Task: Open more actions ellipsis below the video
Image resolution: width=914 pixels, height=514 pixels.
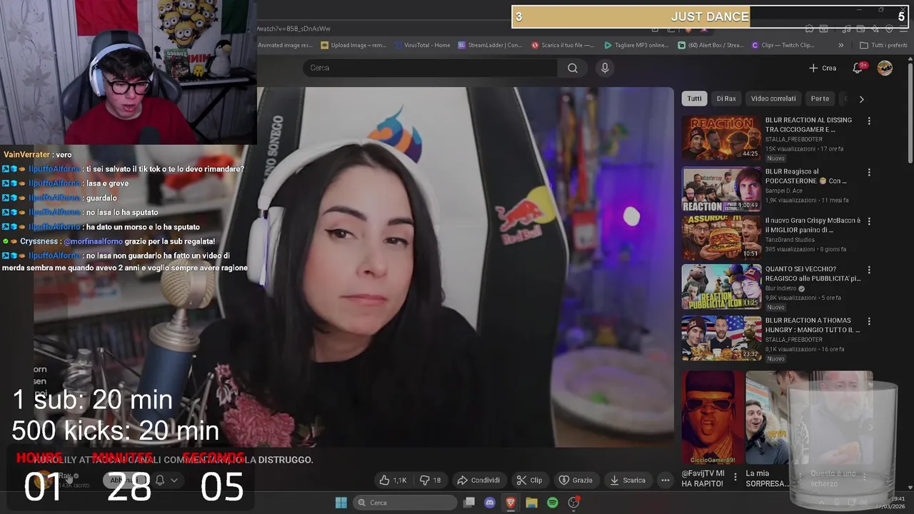Action: tap(666, 480)
